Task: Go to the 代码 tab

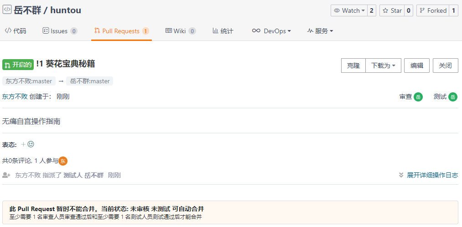Action: click(16, 31)
